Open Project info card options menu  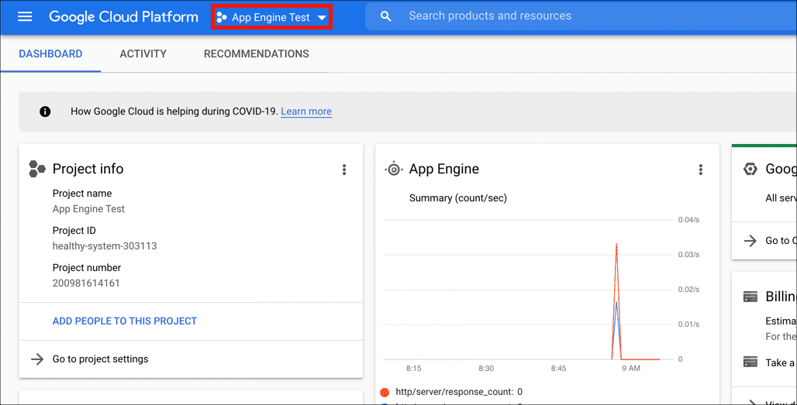click(x=344, y=170)
